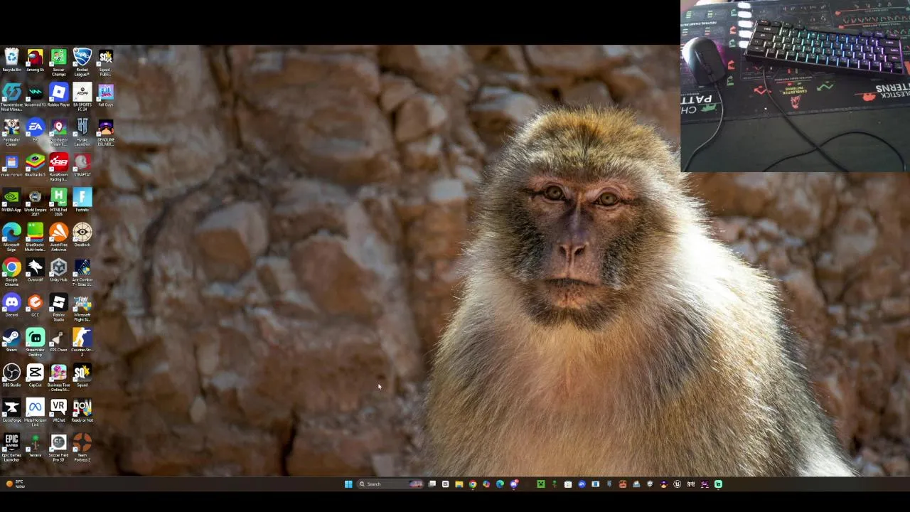Select the Soccer Champs desktop shortcut
Screen dimensions: 910x512
58,63
